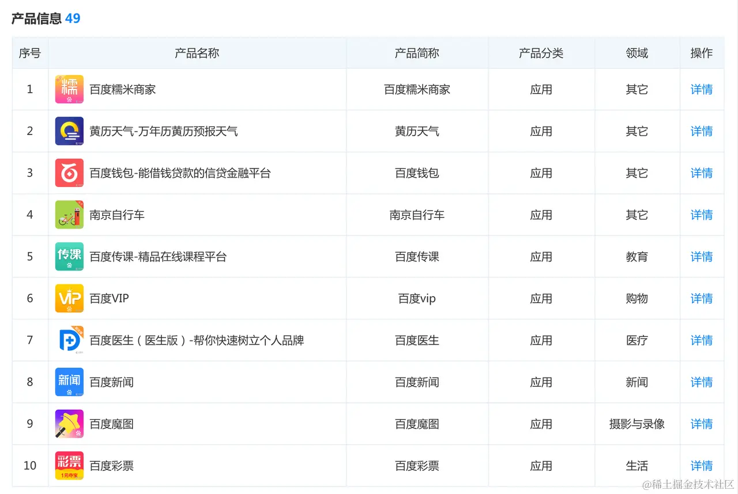
Task: Click the 南京自行车 short name cell
Action: [417, 215]
